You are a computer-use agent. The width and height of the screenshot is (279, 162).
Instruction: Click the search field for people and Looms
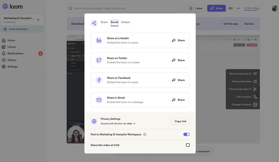pos(122,8)
